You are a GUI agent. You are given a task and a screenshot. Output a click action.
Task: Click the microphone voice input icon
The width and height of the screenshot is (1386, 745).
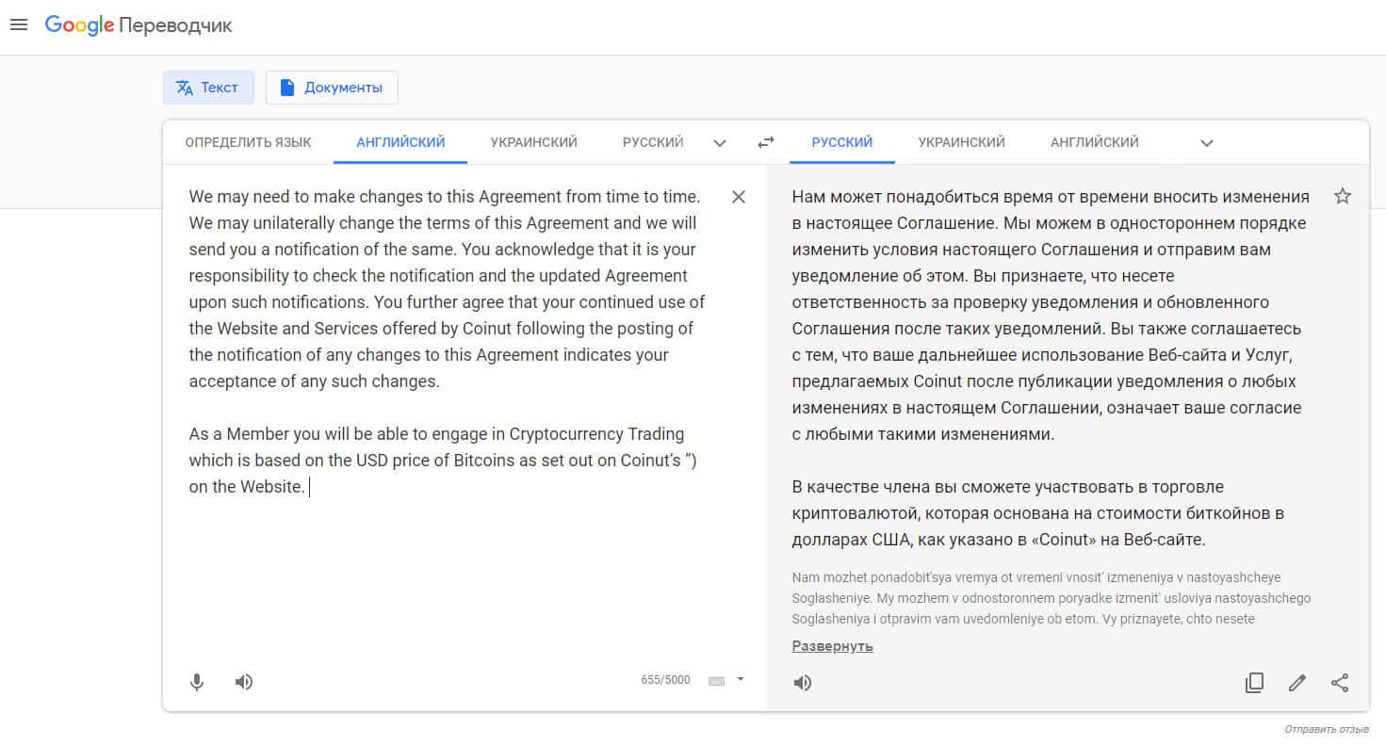tap(197, 682)
